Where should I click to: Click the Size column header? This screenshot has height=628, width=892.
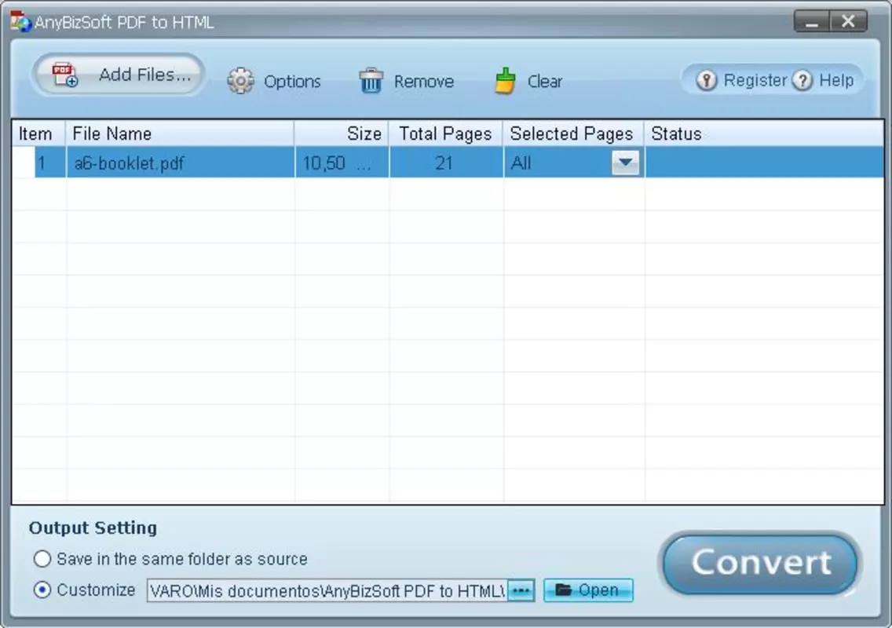click(342, 133)
